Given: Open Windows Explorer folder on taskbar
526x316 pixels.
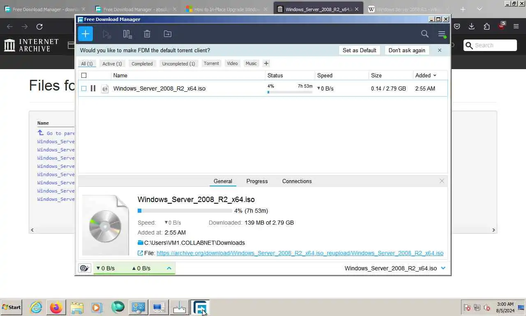Looking at the screenshot, I should 77,307.
